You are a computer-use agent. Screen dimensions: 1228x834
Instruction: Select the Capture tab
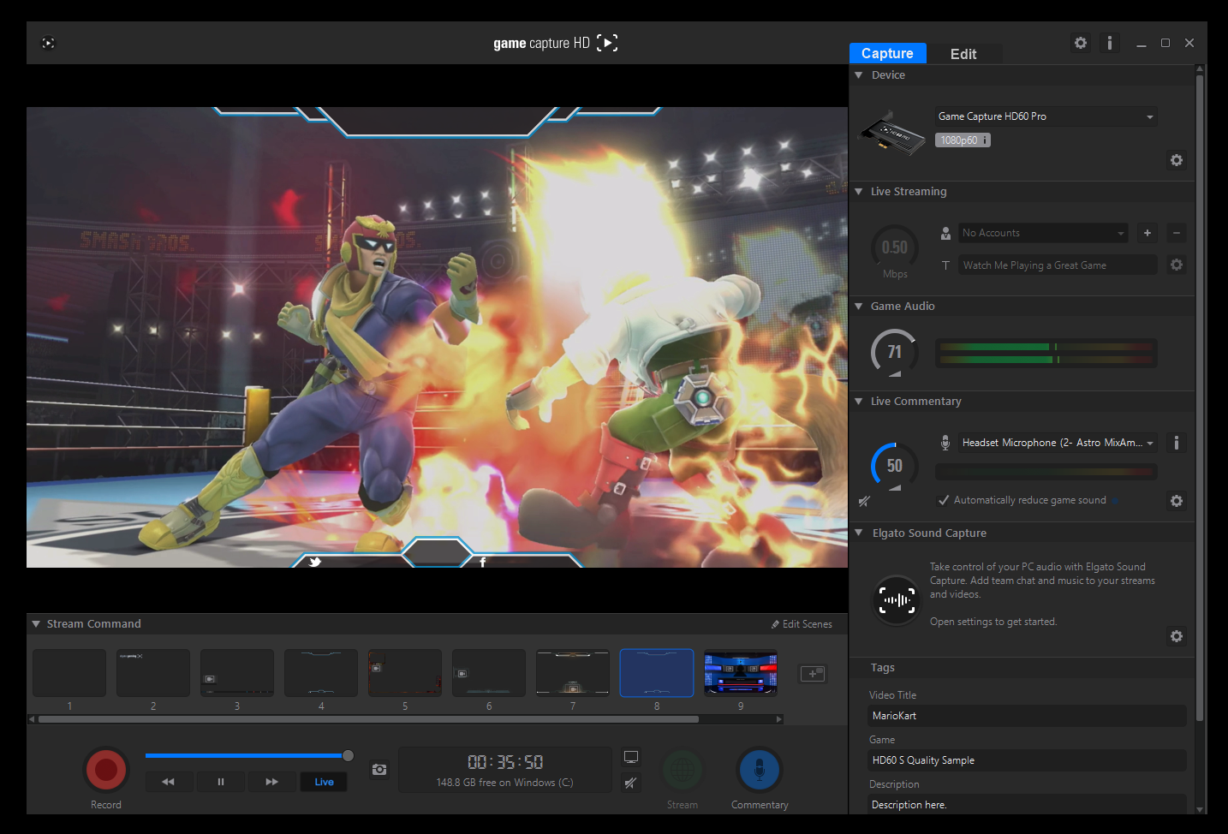(x=887, y=53)
